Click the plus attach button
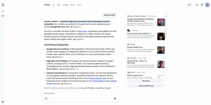Screen dimensions: 211x105 (x=46, y=99)
